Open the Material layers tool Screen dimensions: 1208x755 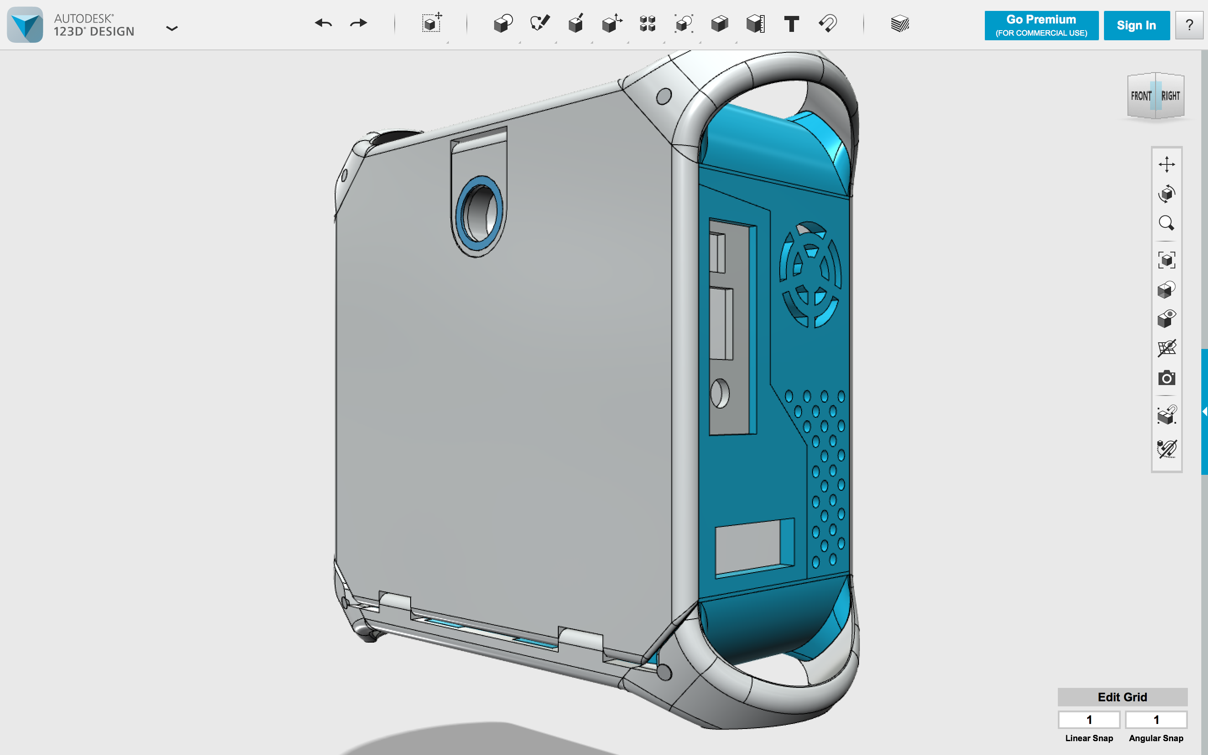pyautogui.click(x=900, y=23)
